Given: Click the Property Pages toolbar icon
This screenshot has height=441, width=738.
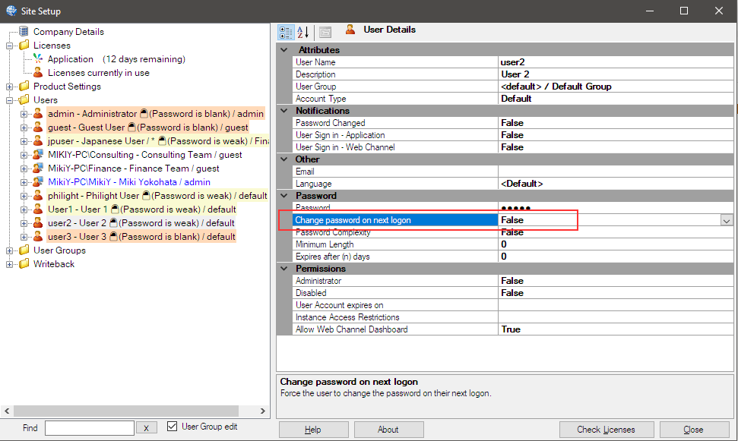Looking at the screenshot, I should [325, 33].
